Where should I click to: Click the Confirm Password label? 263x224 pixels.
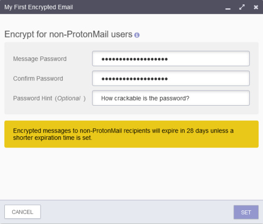38,78
